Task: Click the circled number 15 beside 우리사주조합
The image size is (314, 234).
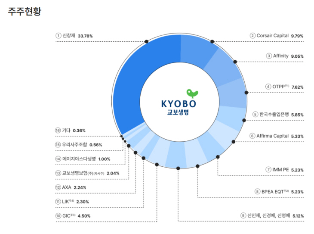Action: 58,145
